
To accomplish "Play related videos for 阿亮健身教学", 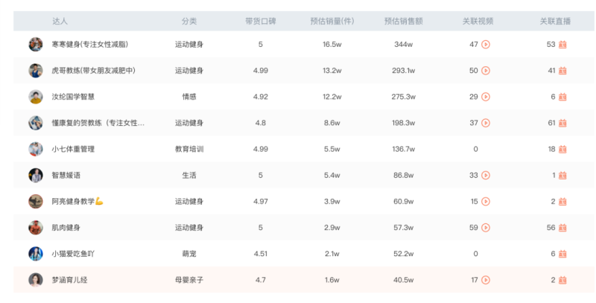I will (486, 202).
